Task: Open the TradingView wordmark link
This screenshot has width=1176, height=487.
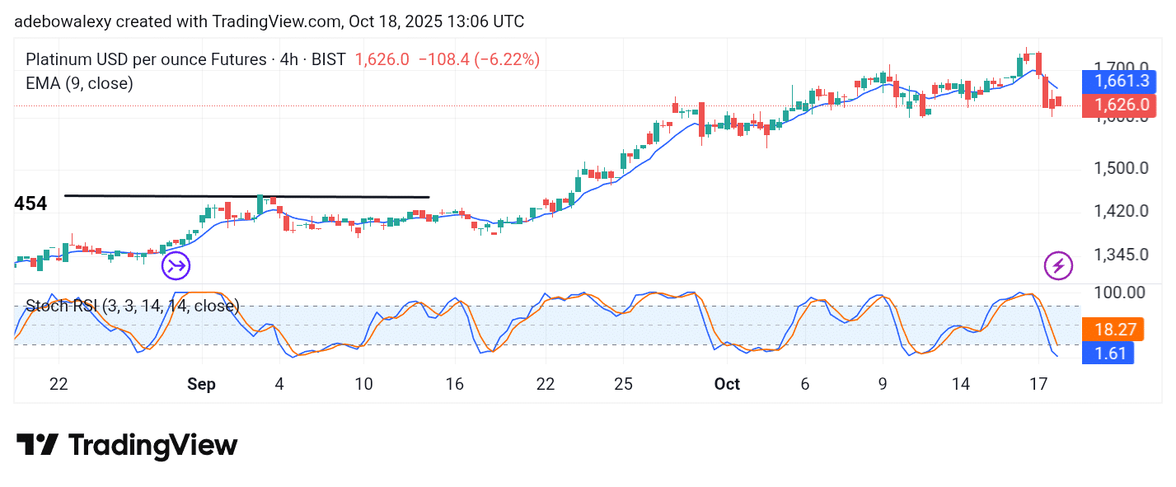Action: click(x=152, y=446)
